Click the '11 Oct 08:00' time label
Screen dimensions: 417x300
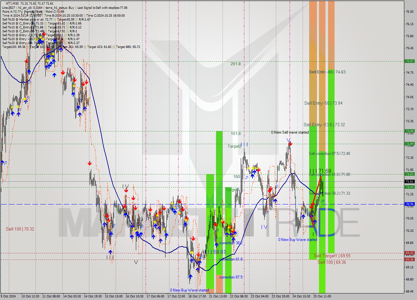(50, 296)
